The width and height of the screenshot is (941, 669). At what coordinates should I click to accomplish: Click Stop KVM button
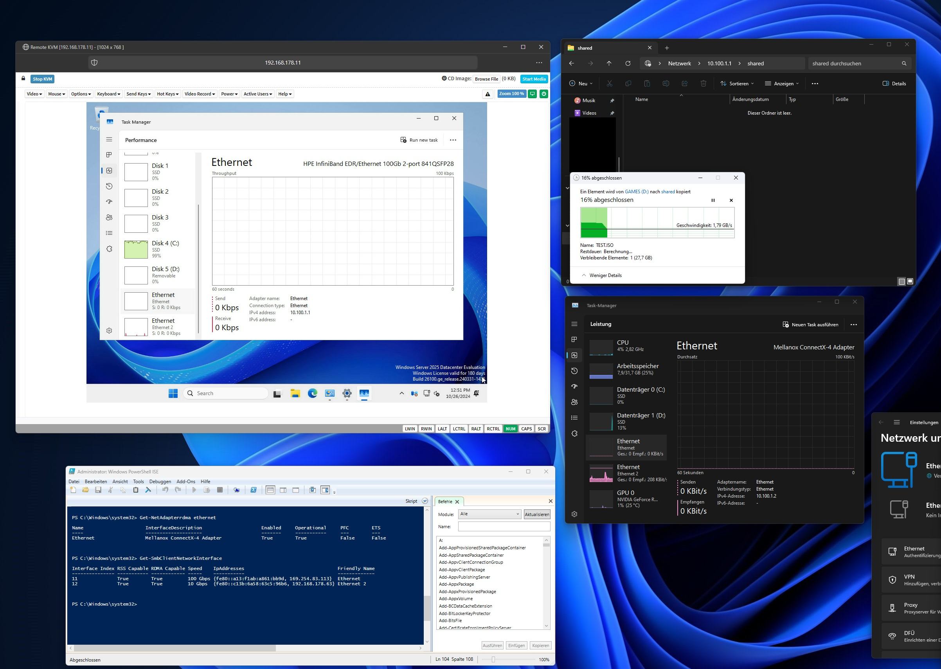[x=42, y=79]
